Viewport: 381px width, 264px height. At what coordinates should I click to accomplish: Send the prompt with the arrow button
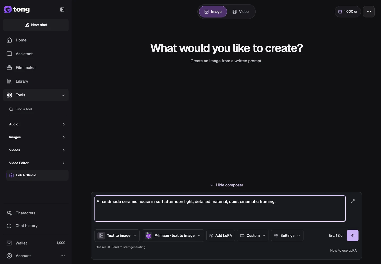[x=353, y=235]
